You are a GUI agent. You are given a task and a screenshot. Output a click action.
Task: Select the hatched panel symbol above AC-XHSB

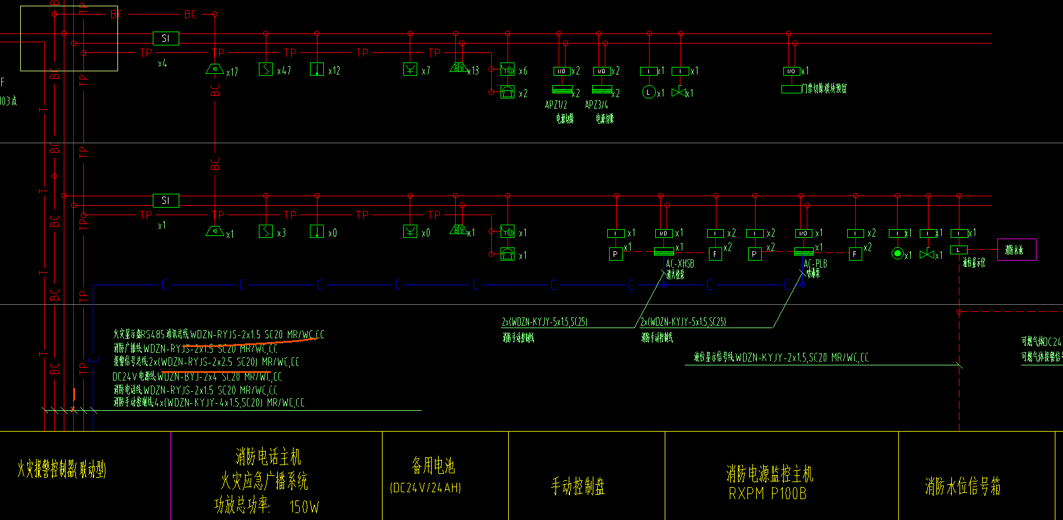tap(664, 252)
